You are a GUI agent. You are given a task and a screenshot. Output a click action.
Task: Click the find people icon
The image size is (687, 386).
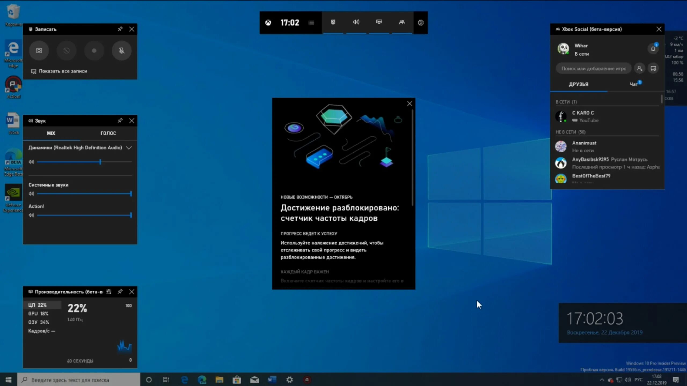tap(640, 68)
